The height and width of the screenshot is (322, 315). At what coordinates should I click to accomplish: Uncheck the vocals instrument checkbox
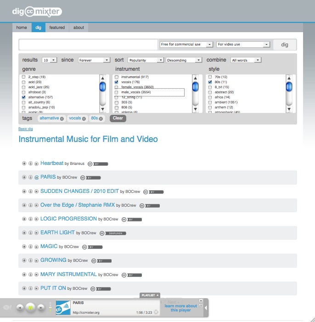[x=117, y=82]
